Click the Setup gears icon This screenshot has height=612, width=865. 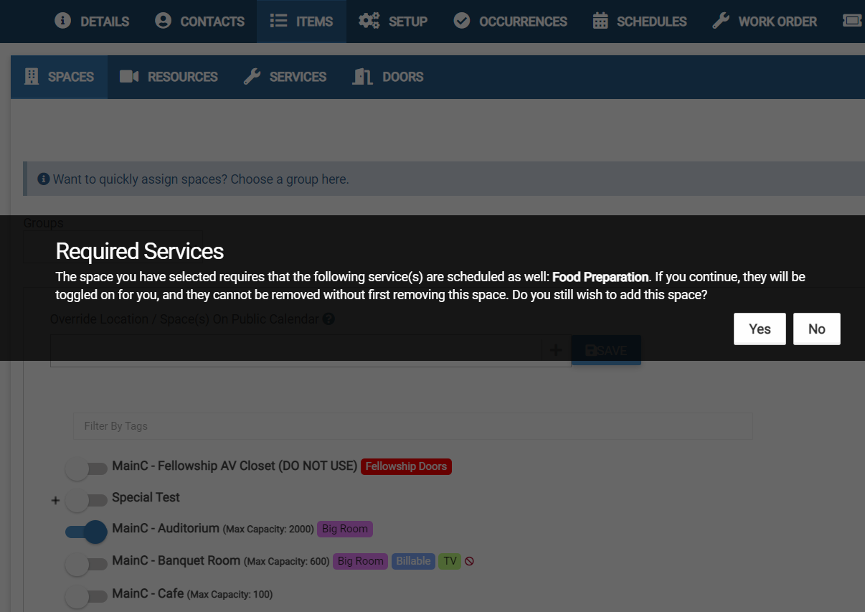(369, 21)
